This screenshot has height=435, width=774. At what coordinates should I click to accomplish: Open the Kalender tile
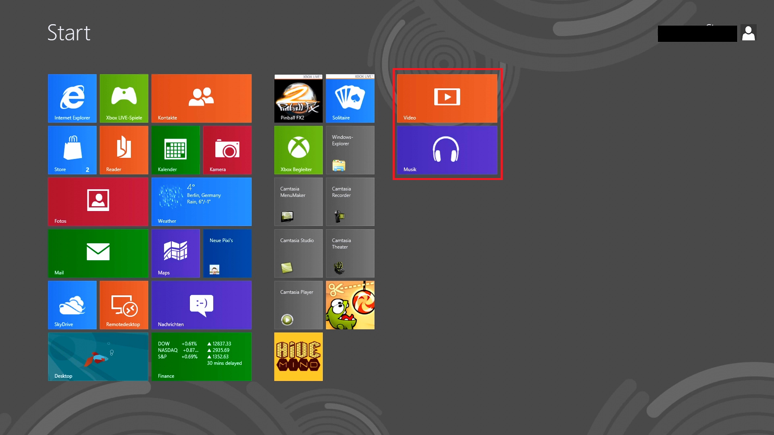pos(176,150)
